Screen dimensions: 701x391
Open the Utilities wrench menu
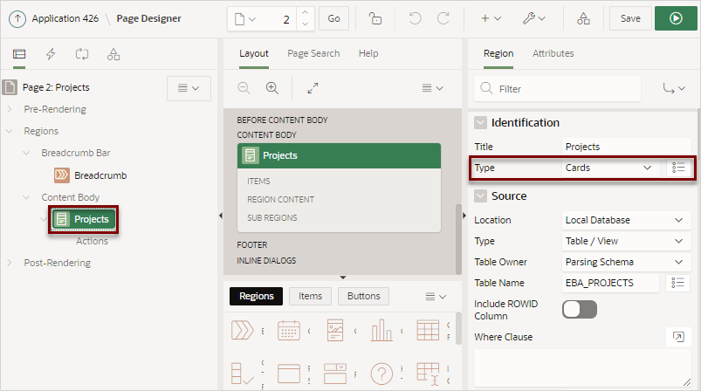click(x=533, y=19)
